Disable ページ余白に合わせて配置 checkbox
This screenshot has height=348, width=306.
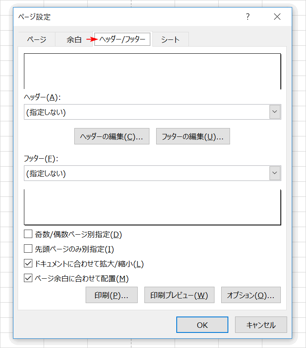(29, 278)
